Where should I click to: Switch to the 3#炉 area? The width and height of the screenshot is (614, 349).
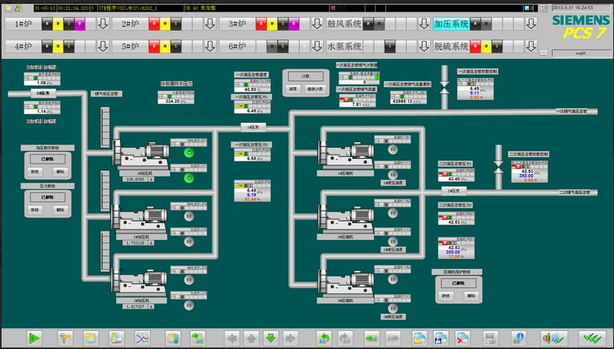237,24
